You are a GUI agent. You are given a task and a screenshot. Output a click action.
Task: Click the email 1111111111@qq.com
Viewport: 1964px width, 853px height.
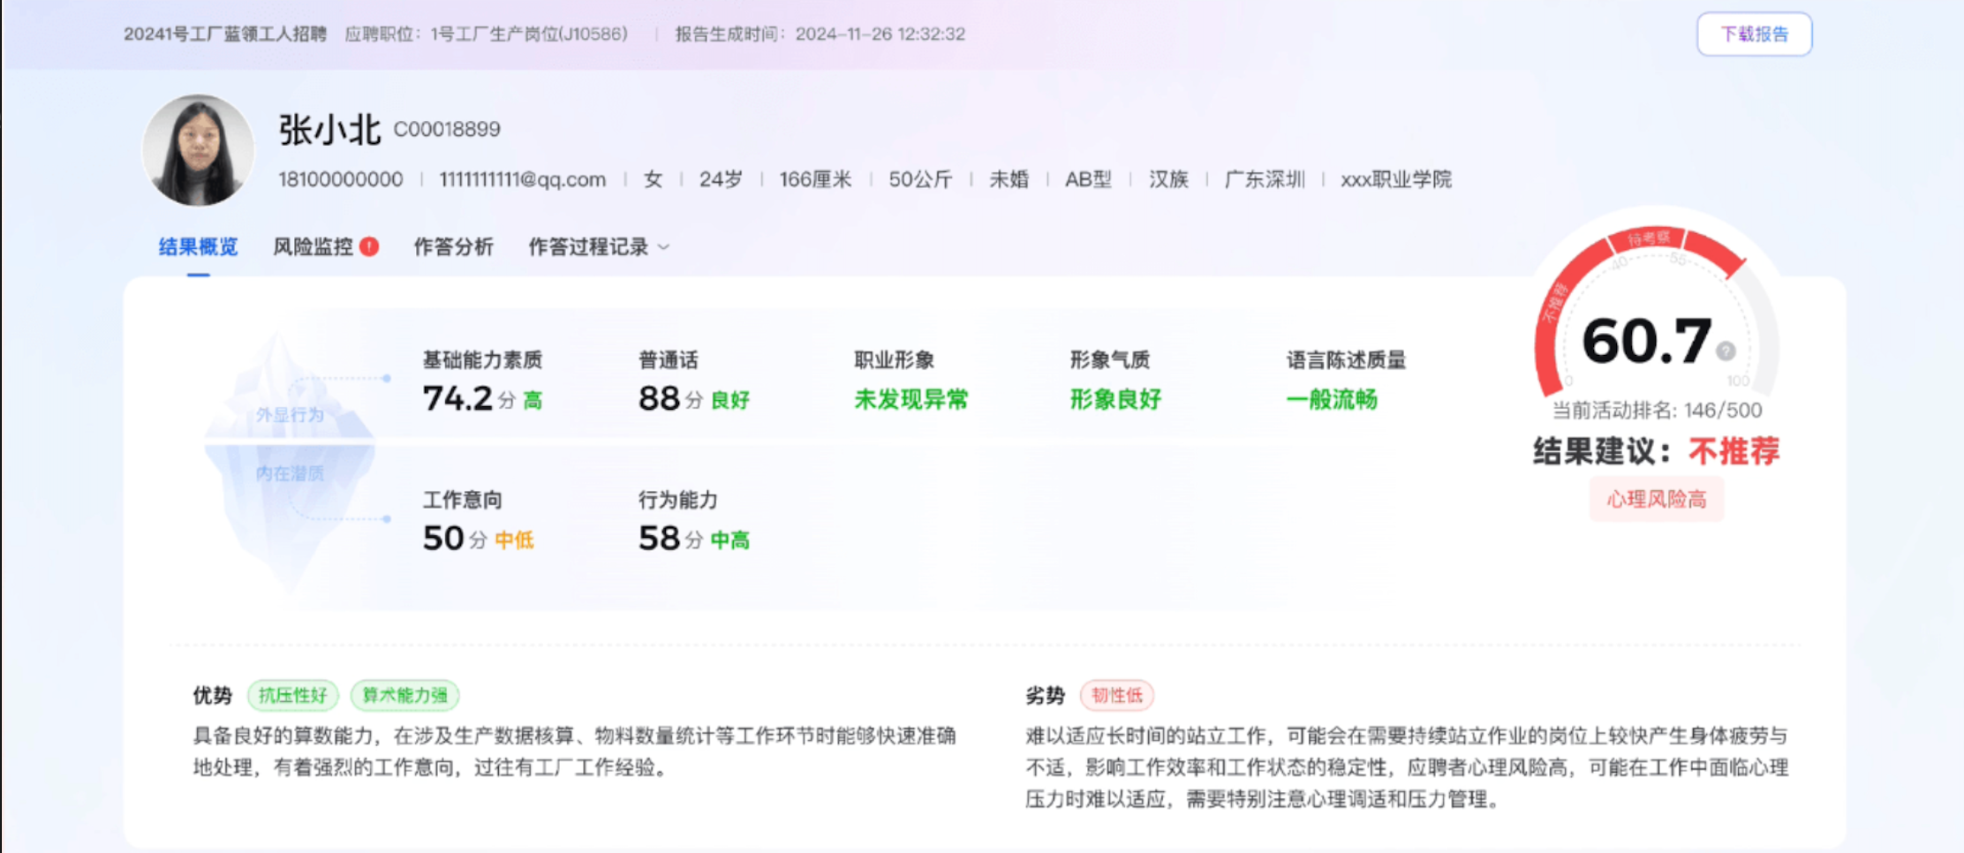click(x=523, y=179)
